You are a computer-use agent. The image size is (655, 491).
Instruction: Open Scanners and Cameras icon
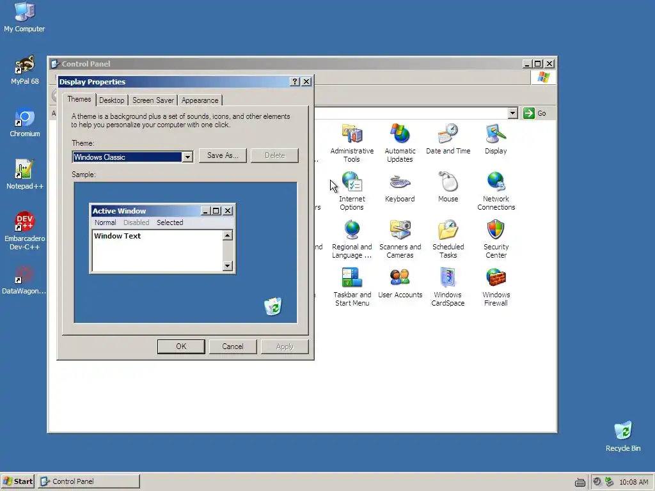[x=400, y=239]
